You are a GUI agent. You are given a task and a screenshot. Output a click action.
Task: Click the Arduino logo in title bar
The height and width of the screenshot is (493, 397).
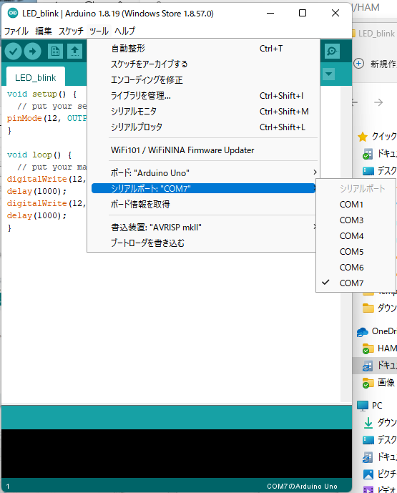13,13
